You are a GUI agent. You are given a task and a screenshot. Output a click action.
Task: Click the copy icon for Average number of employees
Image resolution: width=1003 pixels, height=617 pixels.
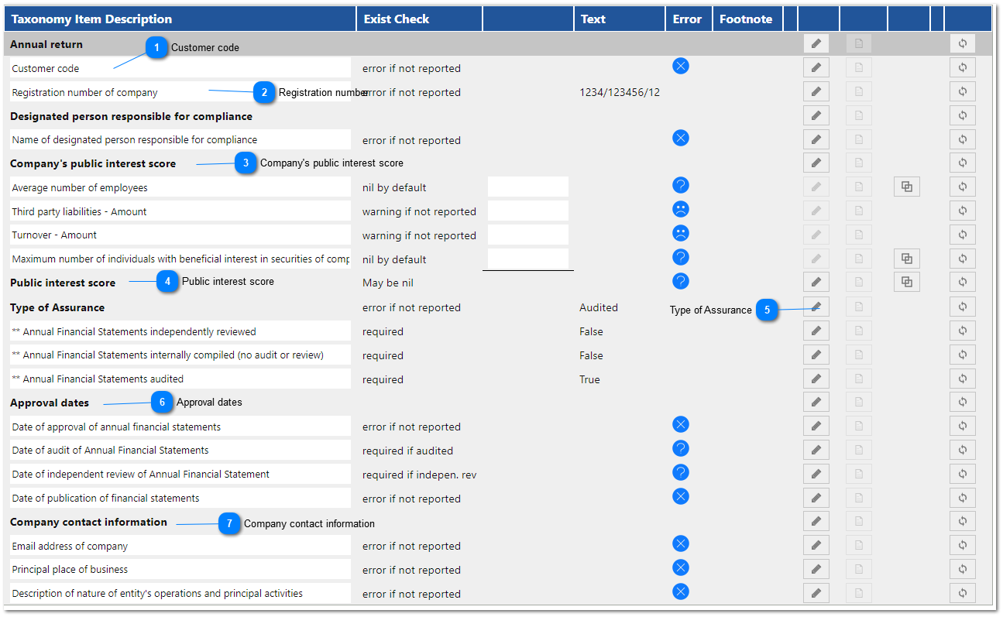point(907,187)
